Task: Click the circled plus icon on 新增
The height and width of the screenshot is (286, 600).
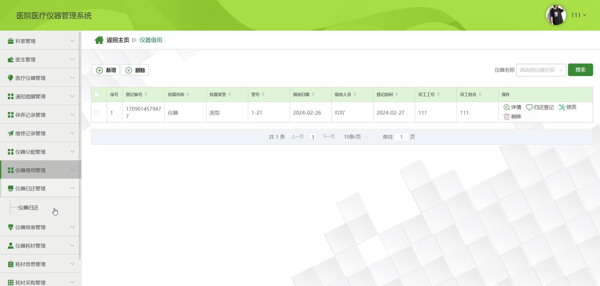Action: tap(99, 70)
